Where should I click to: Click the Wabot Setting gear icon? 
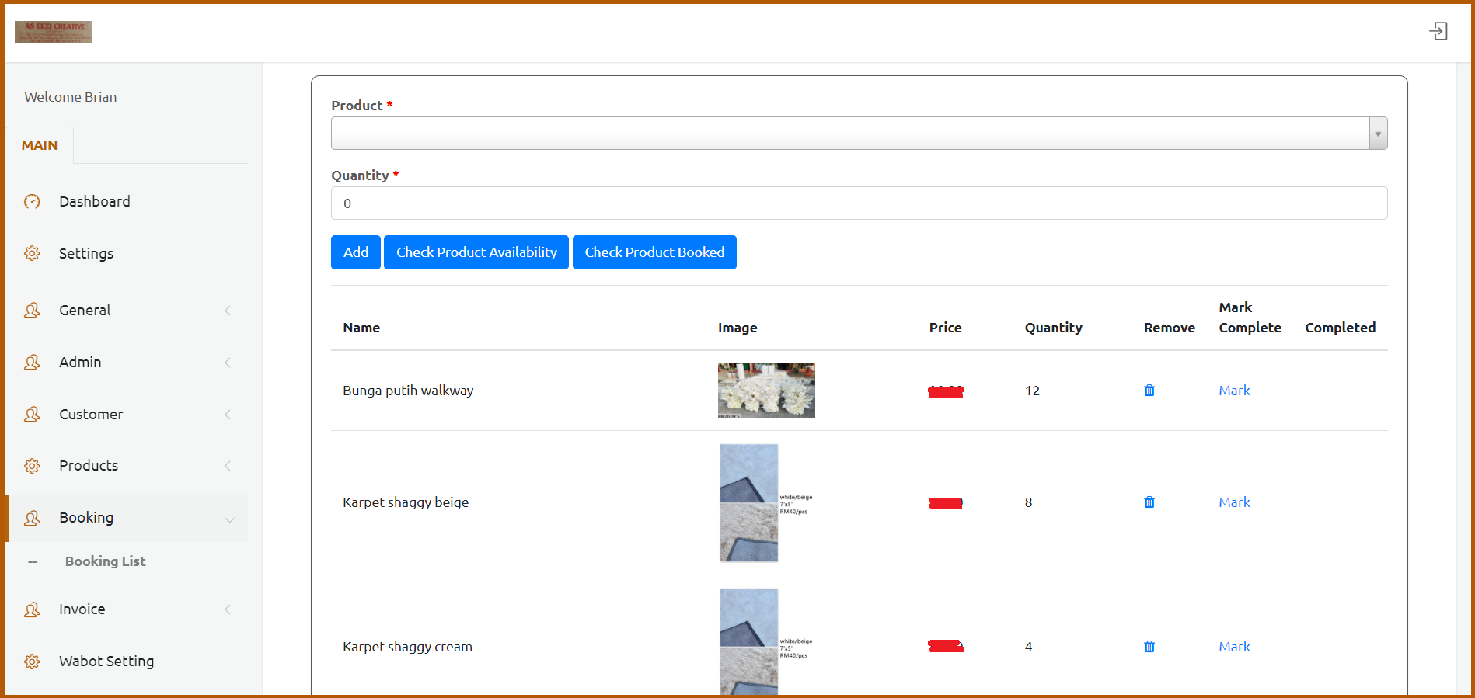32,662
